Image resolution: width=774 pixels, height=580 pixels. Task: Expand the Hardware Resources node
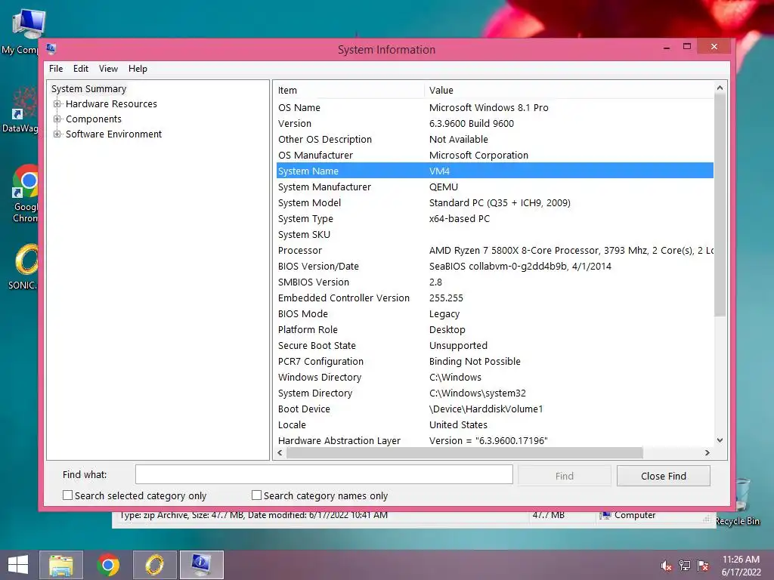tap(57, 104)
